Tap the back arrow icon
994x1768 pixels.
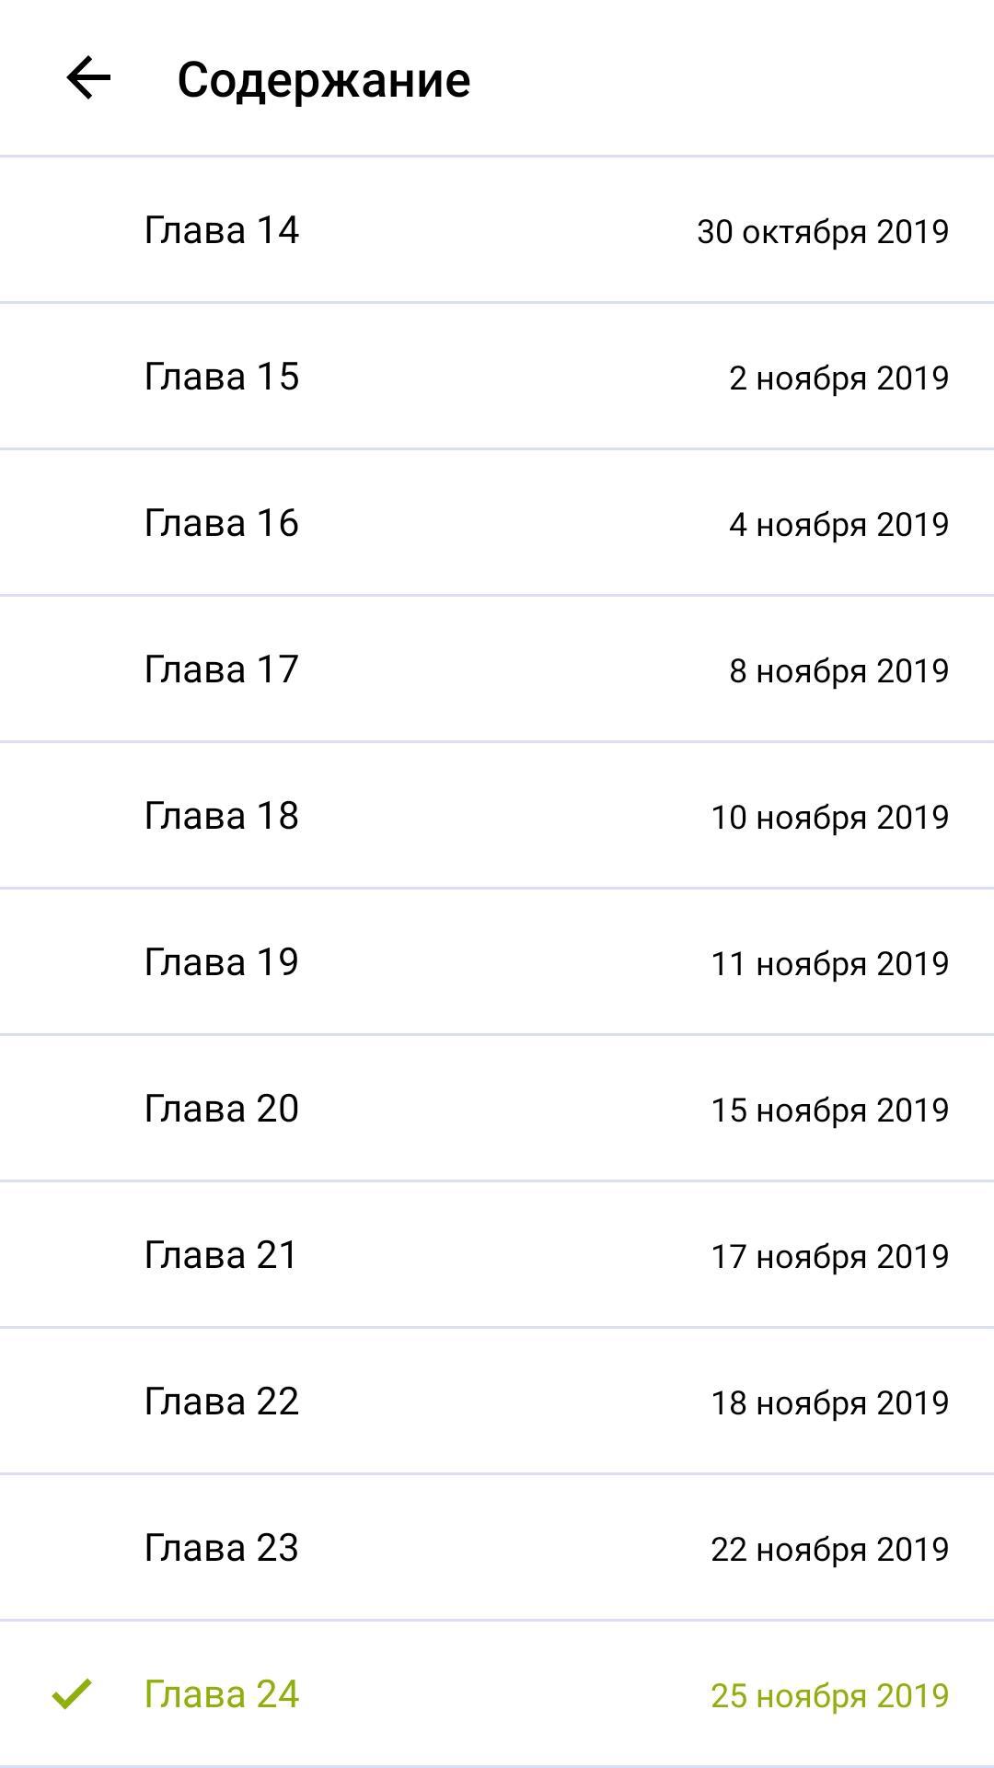pyautogui.click(x=88, y=78)
